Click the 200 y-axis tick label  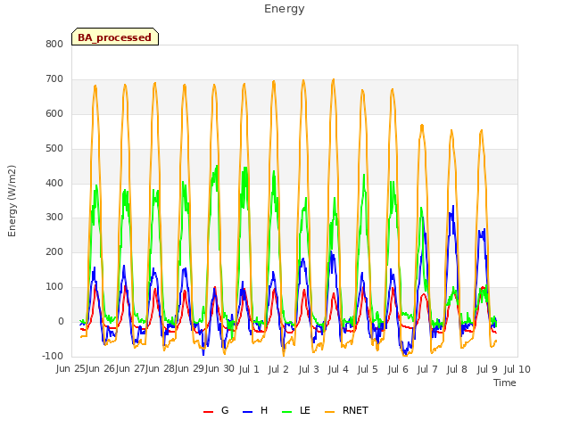point(54,251)
